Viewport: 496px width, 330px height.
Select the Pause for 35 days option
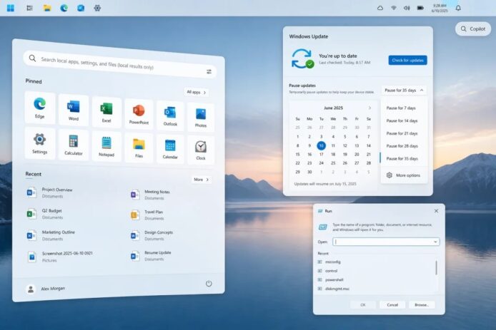(x=404, y=158)
